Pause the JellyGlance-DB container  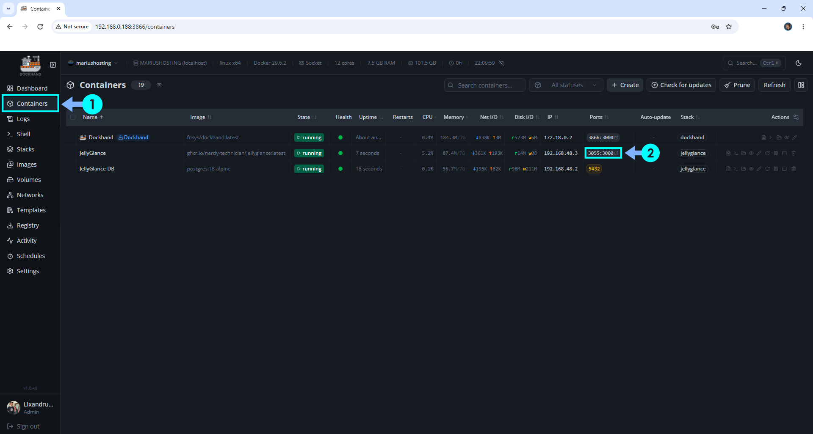pos(776,169)
